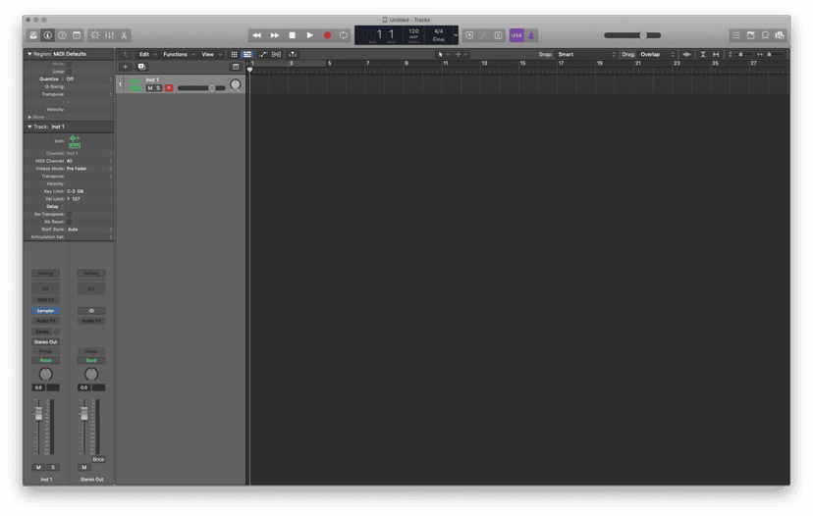The height and width of the screenshot is (516, 813).
Task: Open the Quantize Off popup
Action: point(88,79)
